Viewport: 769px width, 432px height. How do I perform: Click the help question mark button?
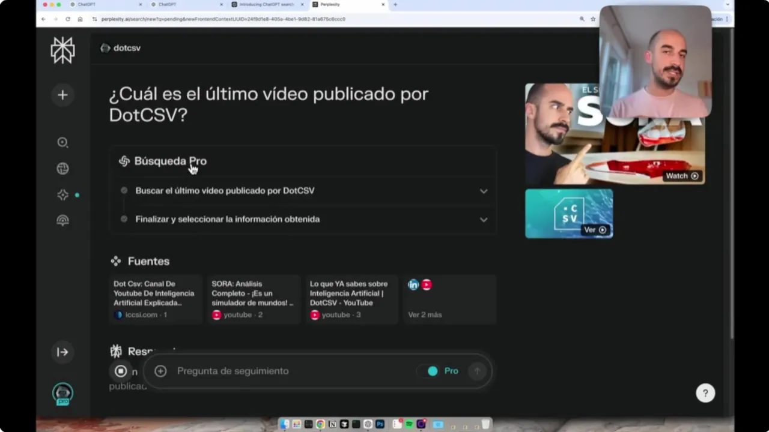705,393
